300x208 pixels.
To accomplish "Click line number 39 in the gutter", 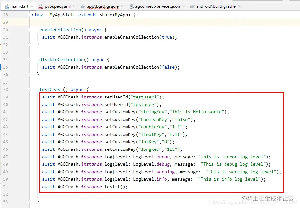I will pos(6,97).
